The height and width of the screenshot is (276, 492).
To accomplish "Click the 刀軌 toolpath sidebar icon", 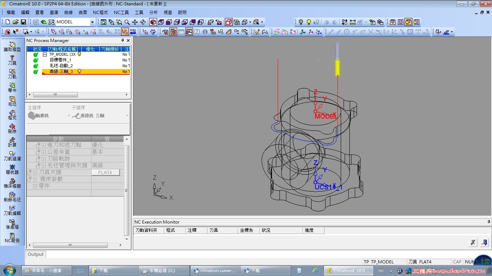I will [12, 74].
